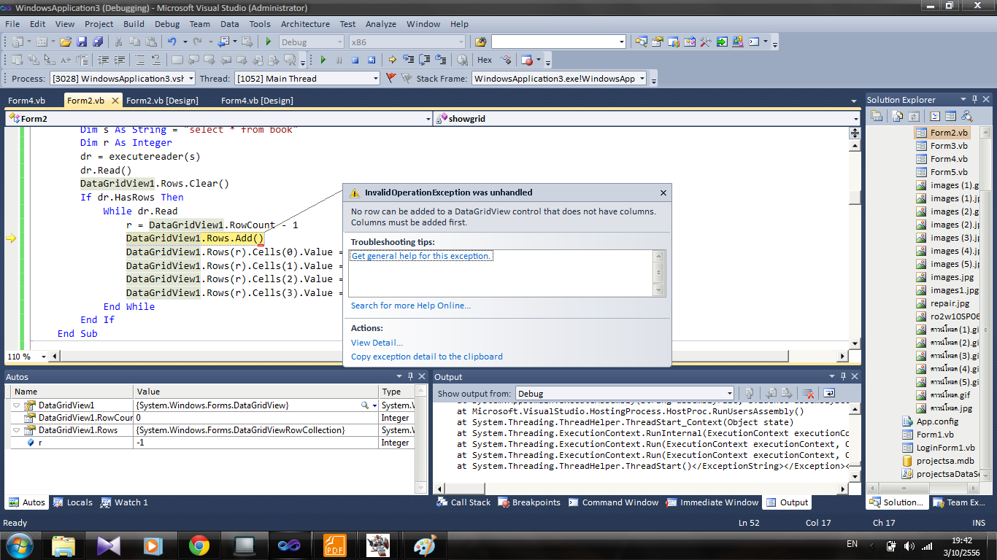Viewport: 997px width, 560px height.
Task: Click the Start Debugging green arrow beside Debug
Action: coord(269,42)
